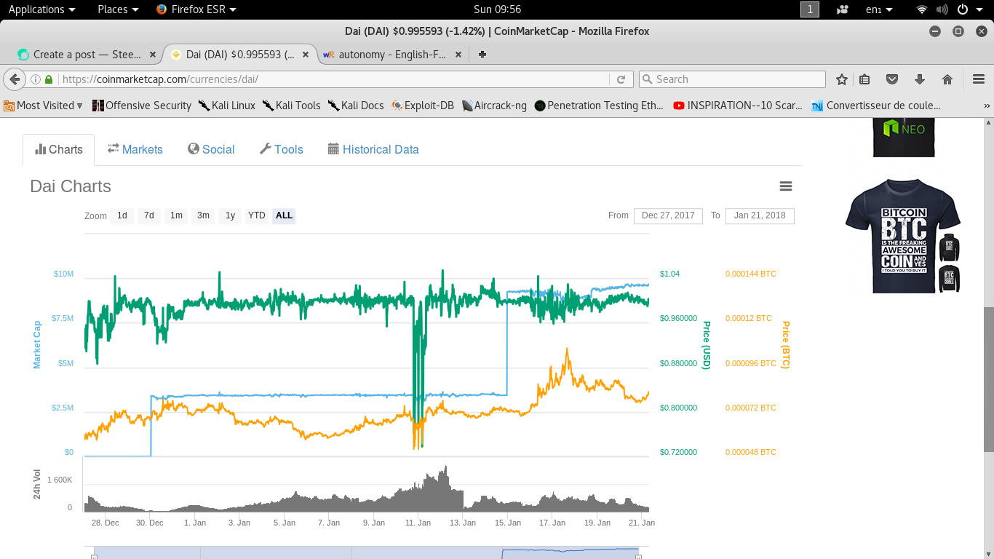The height and width of the screenshot is (559, 994).
Task: Open the downloads arrow icon
Action: 919,79
